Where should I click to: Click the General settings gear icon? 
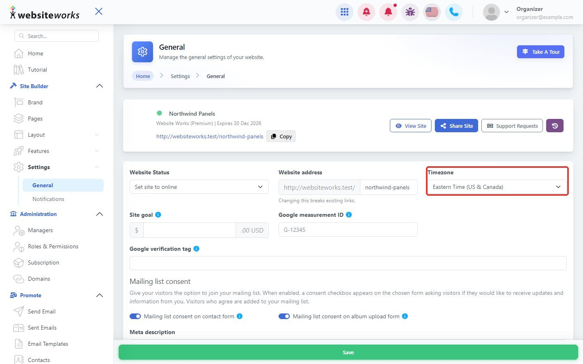(x=143, y=52)
